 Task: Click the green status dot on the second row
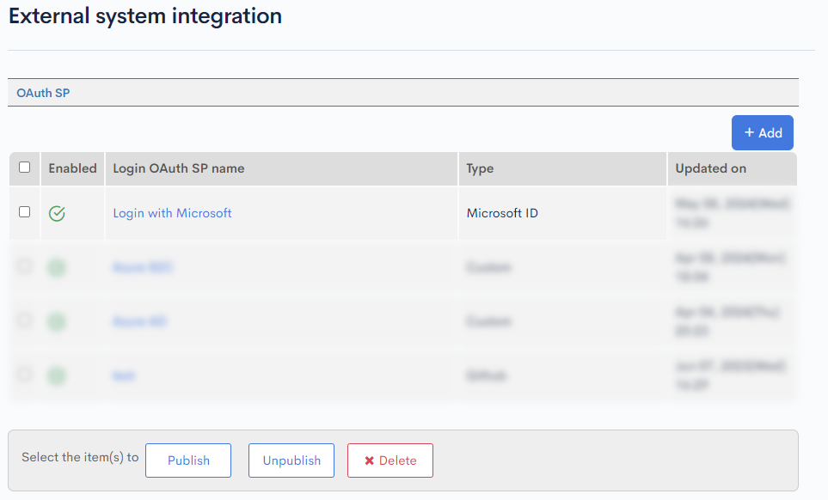point(56,267)
